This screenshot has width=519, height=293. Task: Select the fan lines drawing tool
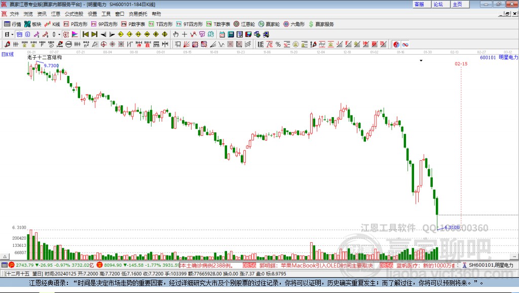187,45
